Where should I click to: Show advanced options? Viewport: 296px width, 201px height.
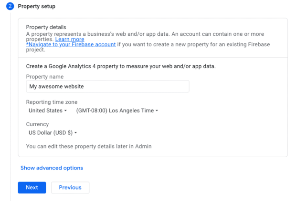[x=52, y=168]
